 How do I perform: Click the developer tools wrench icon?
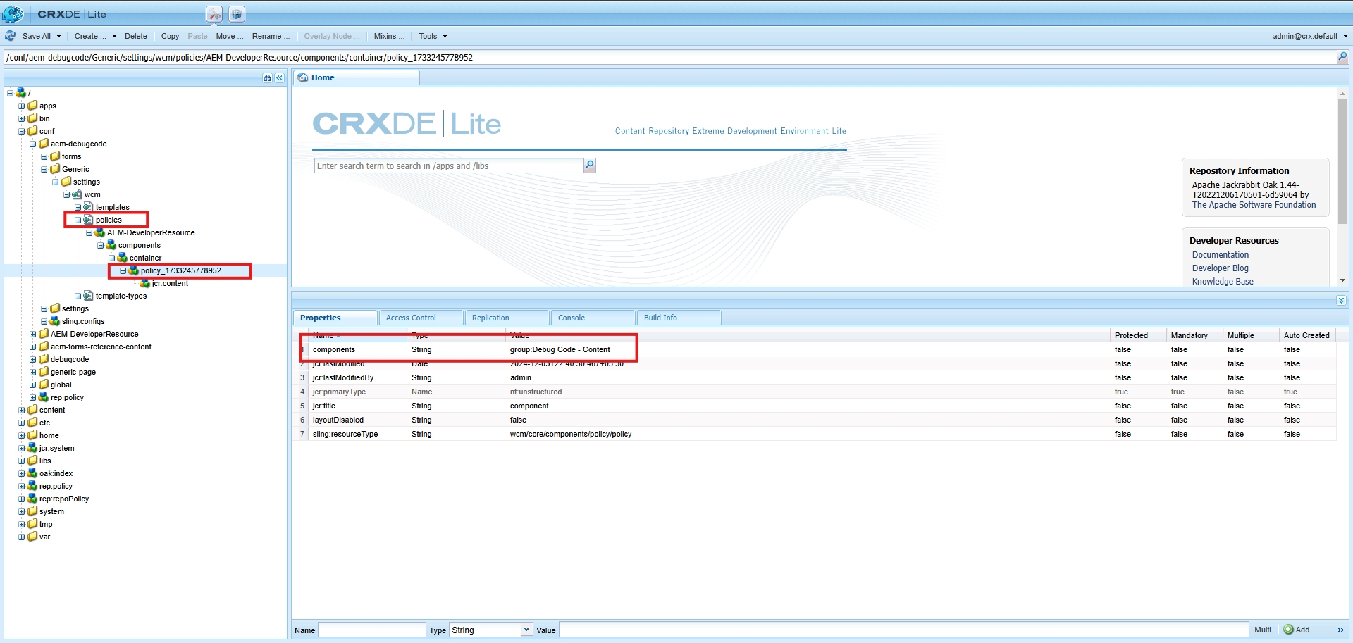(x=214, y=14)
